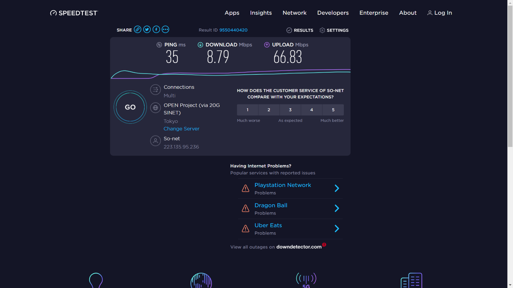
Task: Expand the Dragon Ball problems chevron
Action: [337, 208]
